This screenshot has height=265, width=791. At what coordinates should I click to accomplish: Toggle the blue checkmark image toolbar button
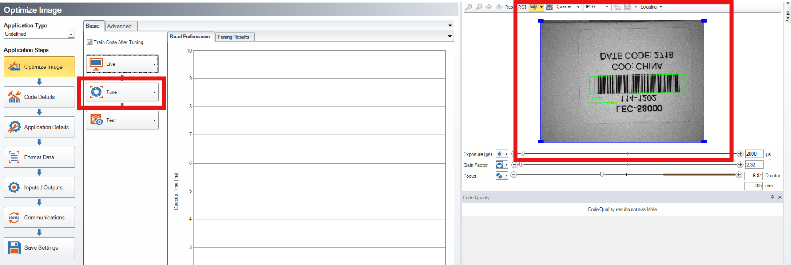[x=549, y=7]
